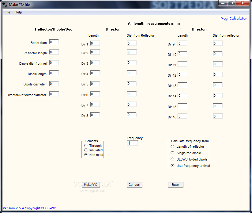This screenshot has height=213, width=252.
Task: Close the Make YO file window
Action: (x=243, y=3)
